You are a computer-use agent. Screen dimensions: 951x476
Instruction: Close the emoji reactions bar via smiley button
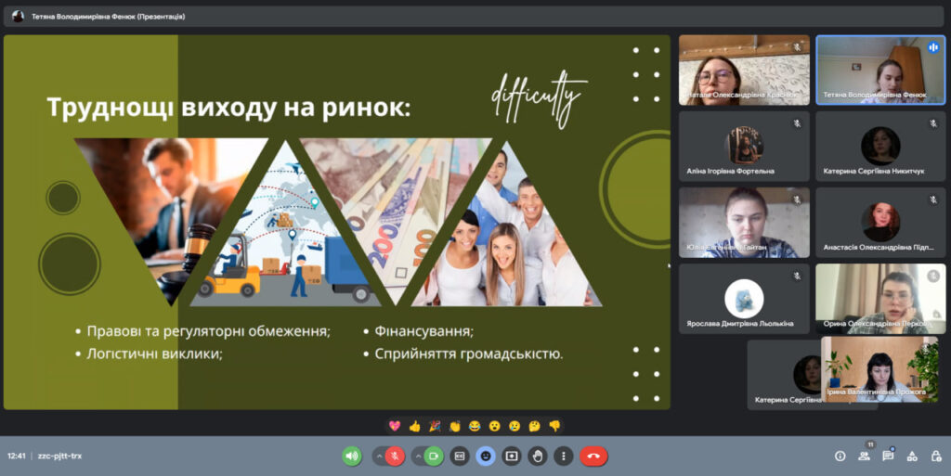click(x=485, y=456)
